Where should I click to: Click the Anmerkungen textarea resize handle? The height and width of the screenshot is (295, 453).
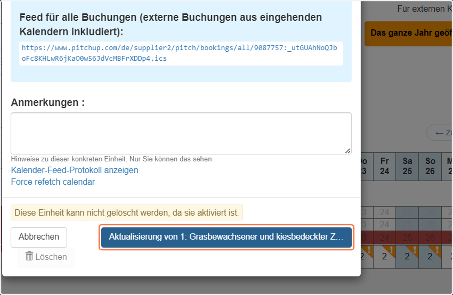tap(348, 151)
